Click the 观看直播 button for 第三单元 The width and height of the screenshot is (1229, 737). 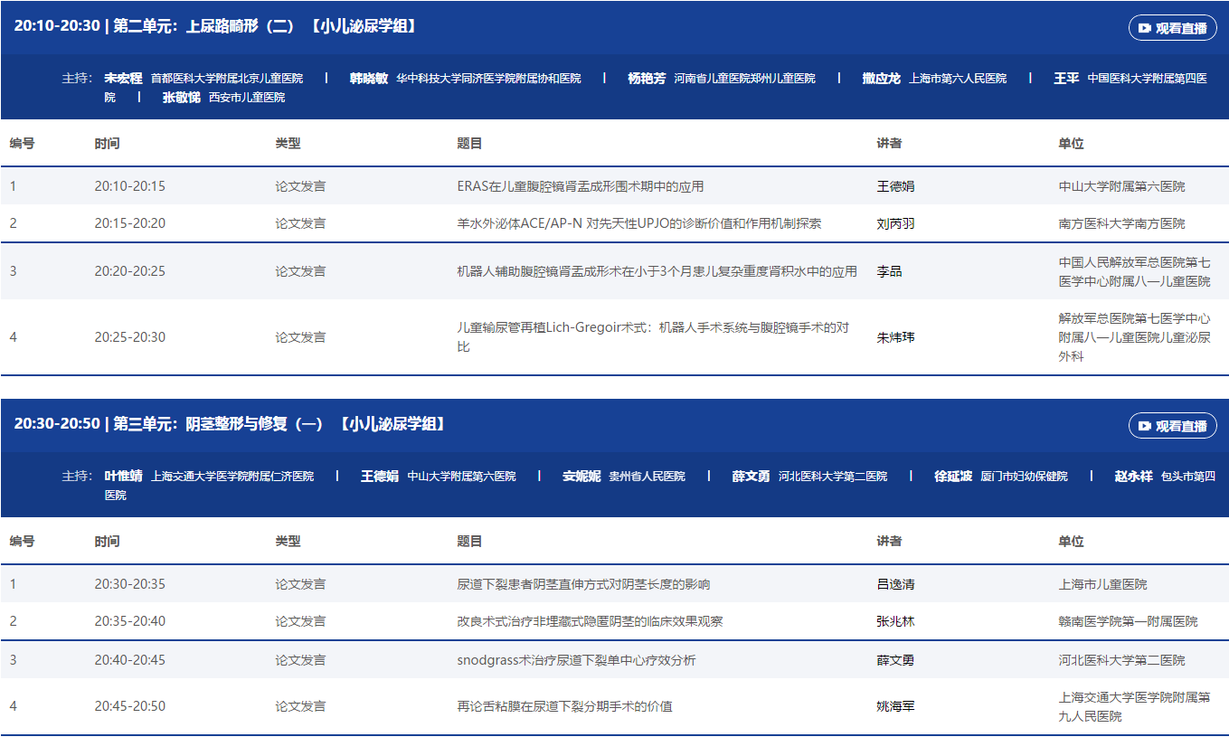[1172, 426]
